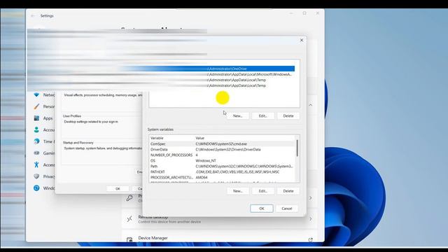Cancel the Environment Variables dialog
The image size is (448, 252).
tap(286, 209)
